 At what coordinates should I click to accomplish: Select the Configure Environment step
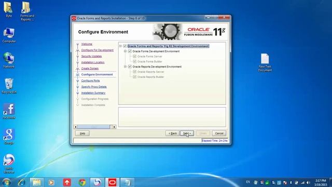click(x=97, y=75)
